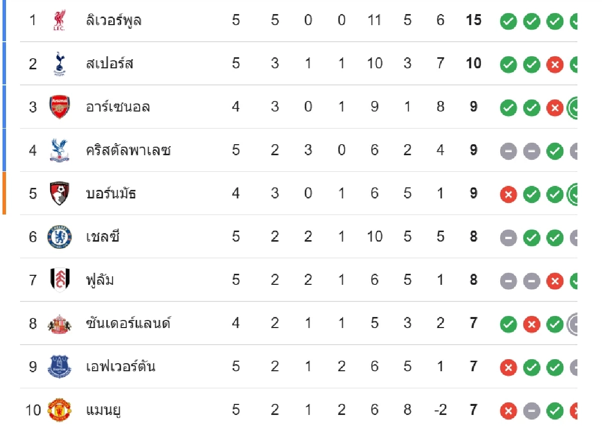This screenshot has width=602, height=427.
Task: Open team name คริสตัลพาเลซ
Action: [x=128, y=150]
